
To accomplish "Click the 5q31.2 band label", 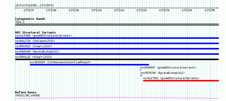I will point(20,22).
